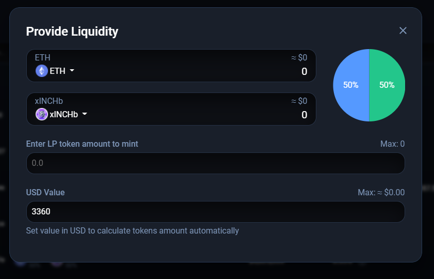Click the Enter LP token amount label
The image size is (434, 279).
pos(82,144)
